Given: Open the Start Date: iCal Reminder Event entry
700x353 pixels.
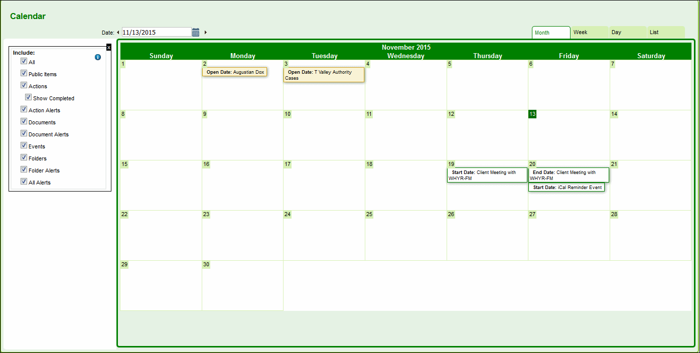Looking at the screenshot, I should coord(567,187).
